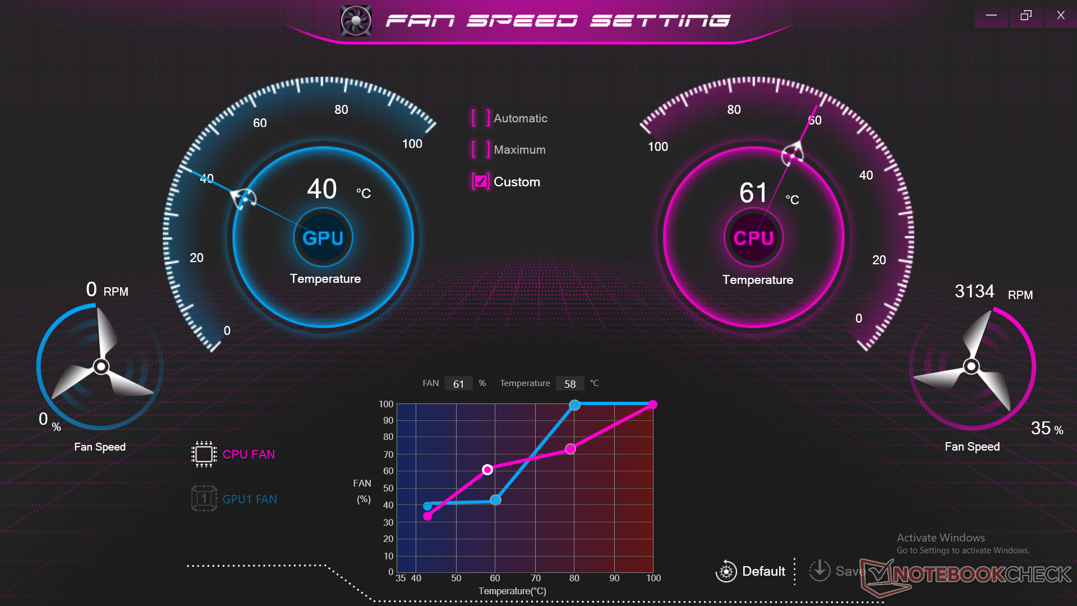Click the GPU fan speed propeller icon

click(101, 366)
